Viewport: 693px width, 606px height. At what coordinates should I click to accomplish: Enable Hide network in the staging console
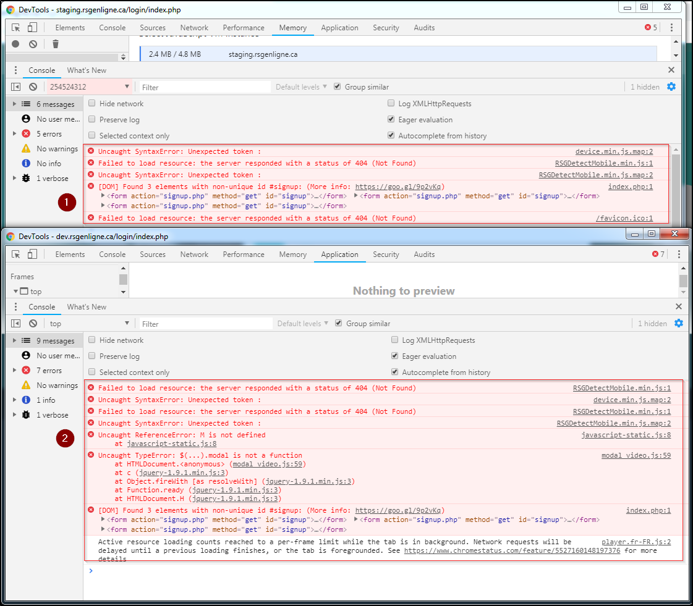click(92, 104)
